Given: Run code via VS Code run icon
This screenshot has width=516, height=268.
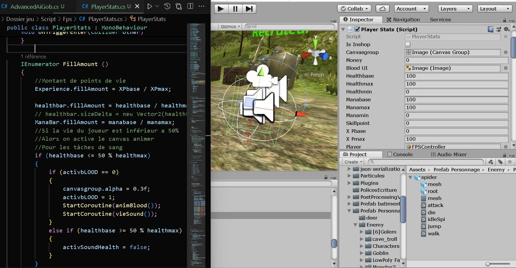Looking at the screenshot, I should 150,6.
